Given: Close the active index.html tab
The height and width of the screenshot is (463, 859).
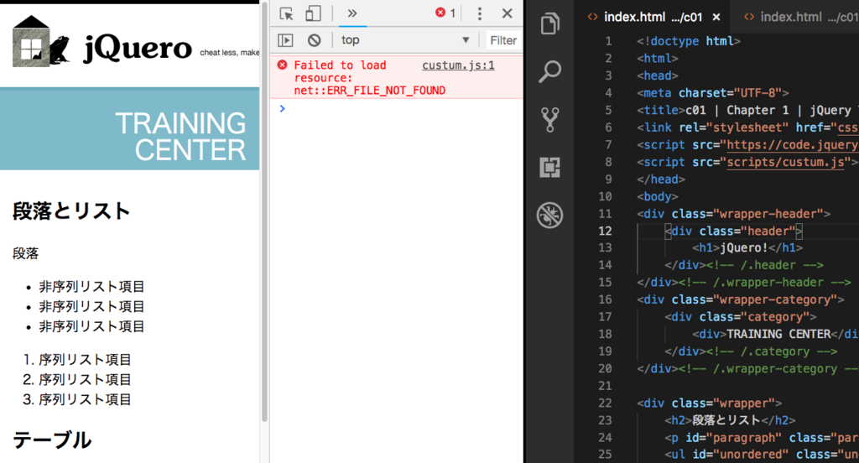Looking at the screenshot, I should 716,18.
